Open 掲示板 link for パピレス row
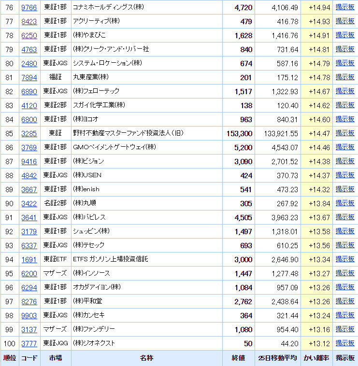358x366 pixels. [345, 217]
